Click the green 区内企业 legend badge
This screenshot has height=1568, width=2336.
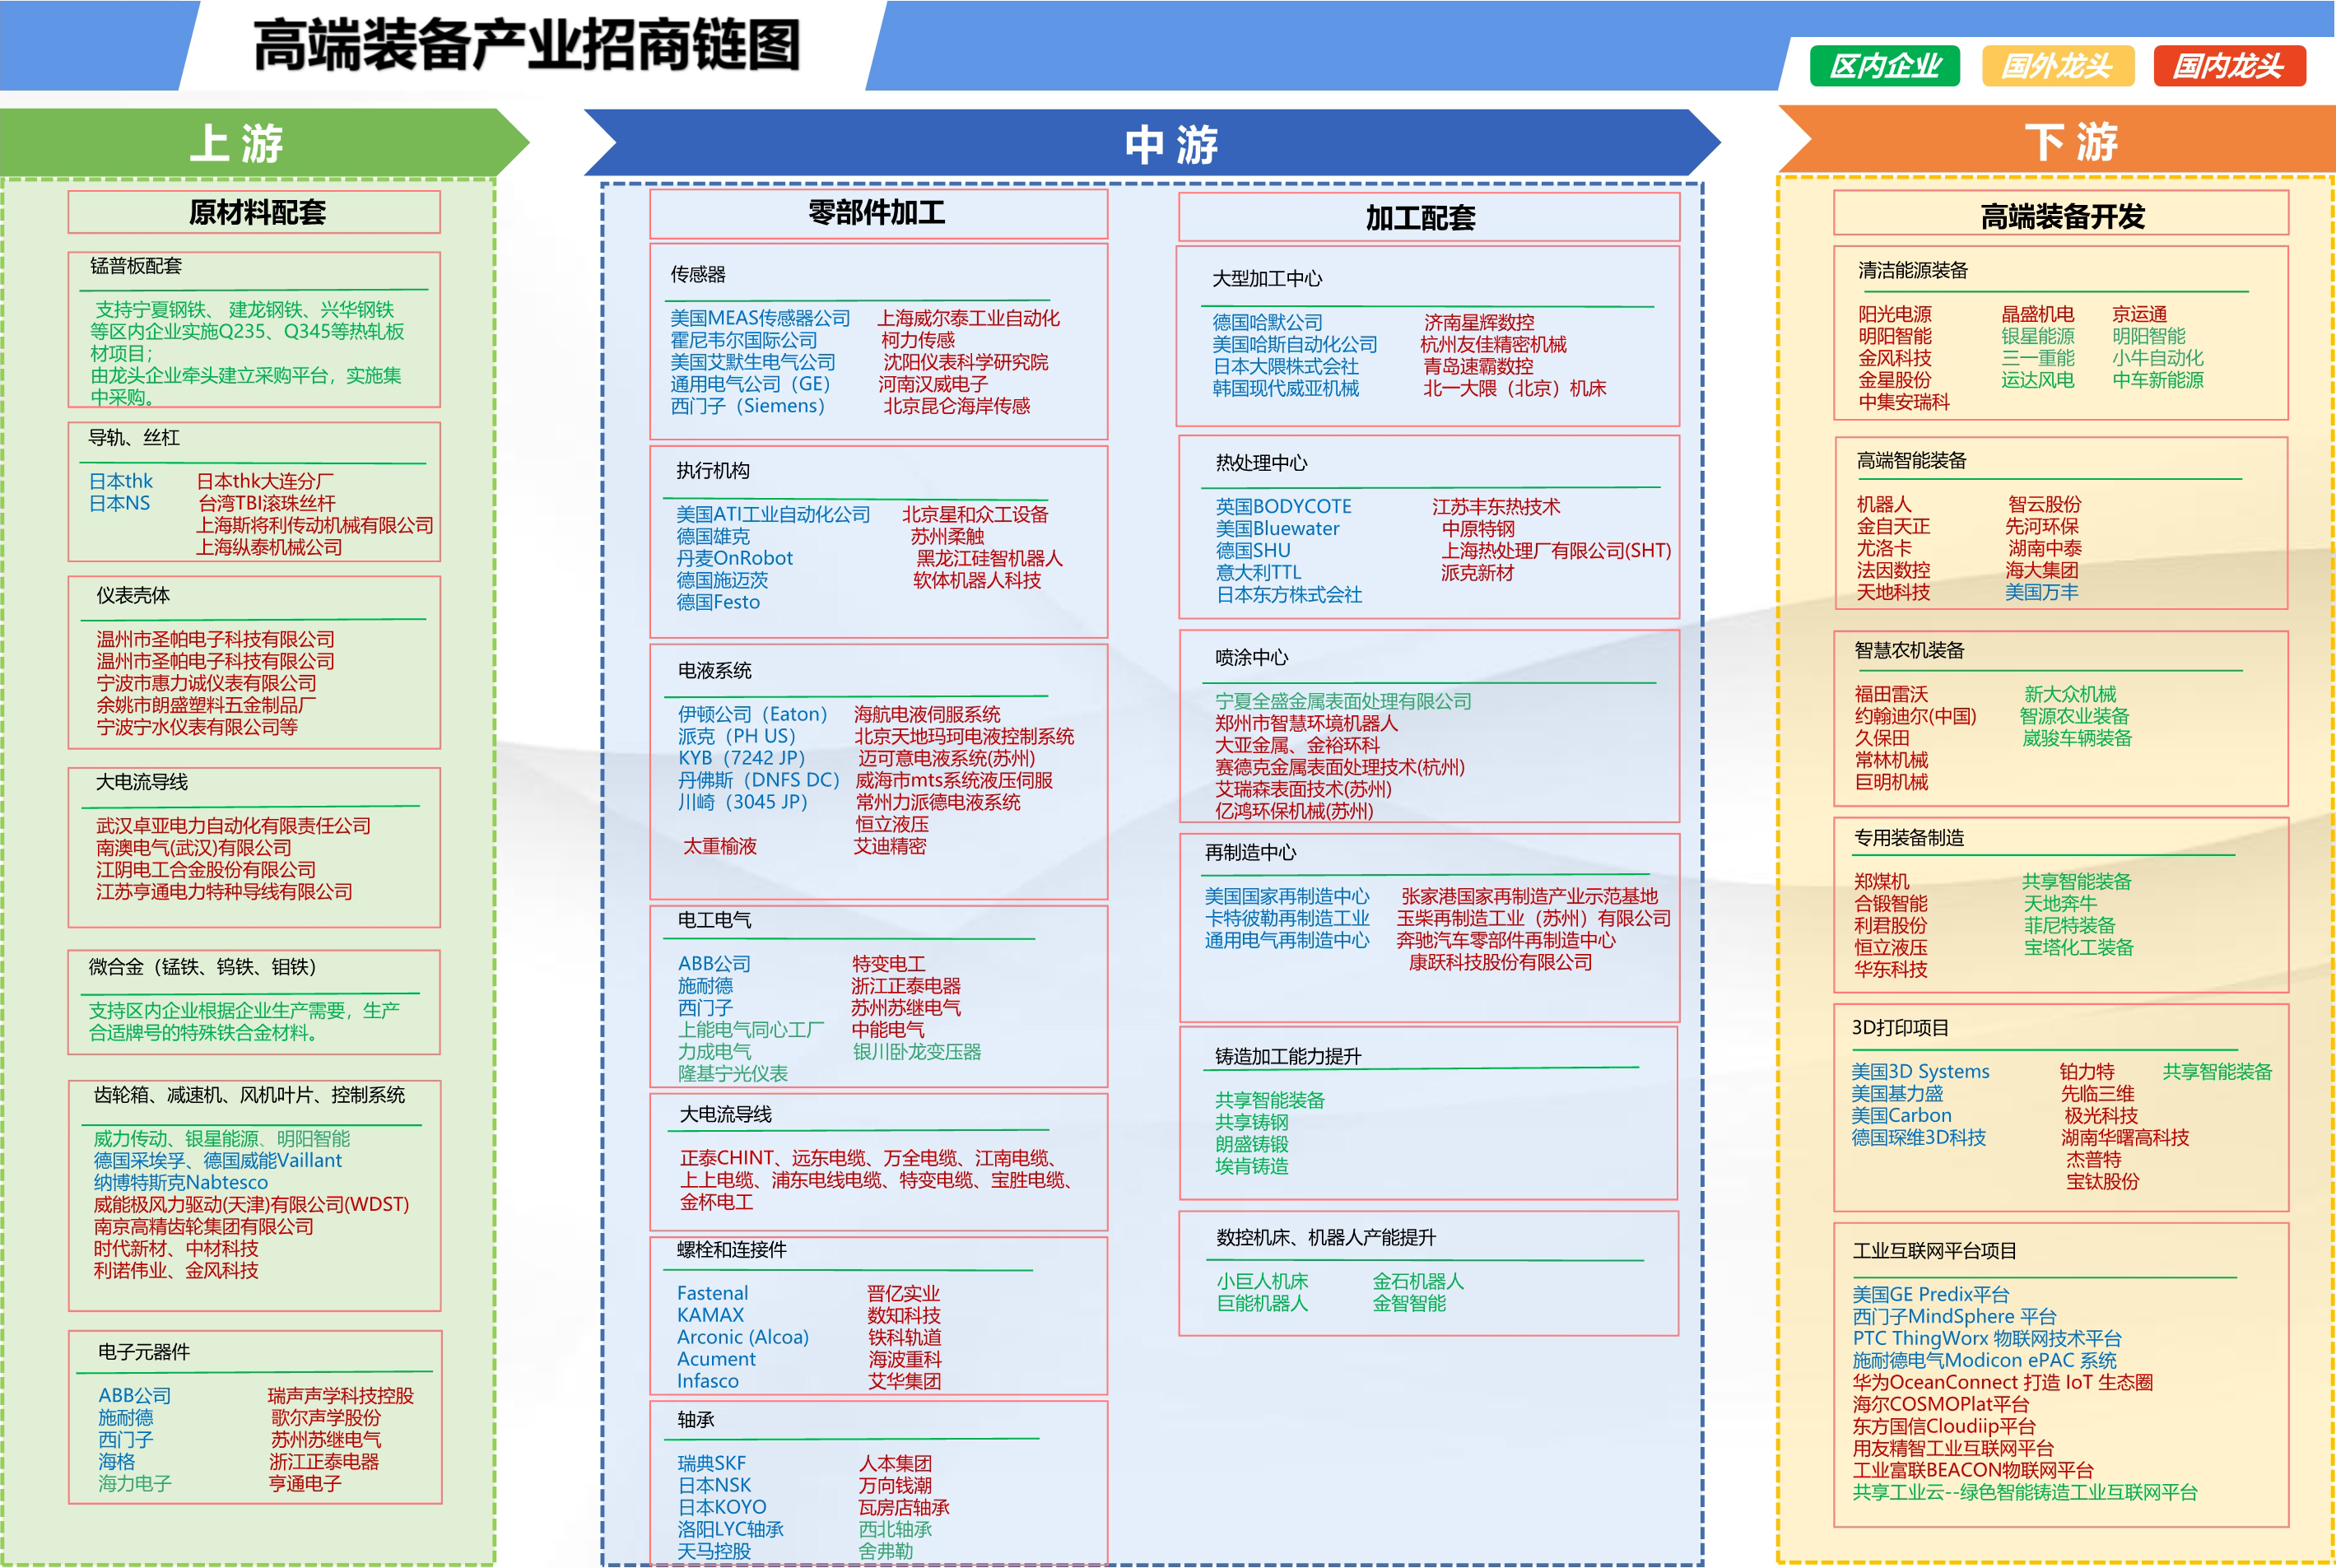tap(1884, 66)
